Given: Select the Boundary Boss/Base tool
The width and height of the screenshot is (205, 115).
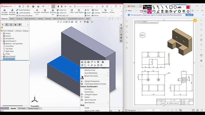Looking at the screenshot, I should 24,16.
